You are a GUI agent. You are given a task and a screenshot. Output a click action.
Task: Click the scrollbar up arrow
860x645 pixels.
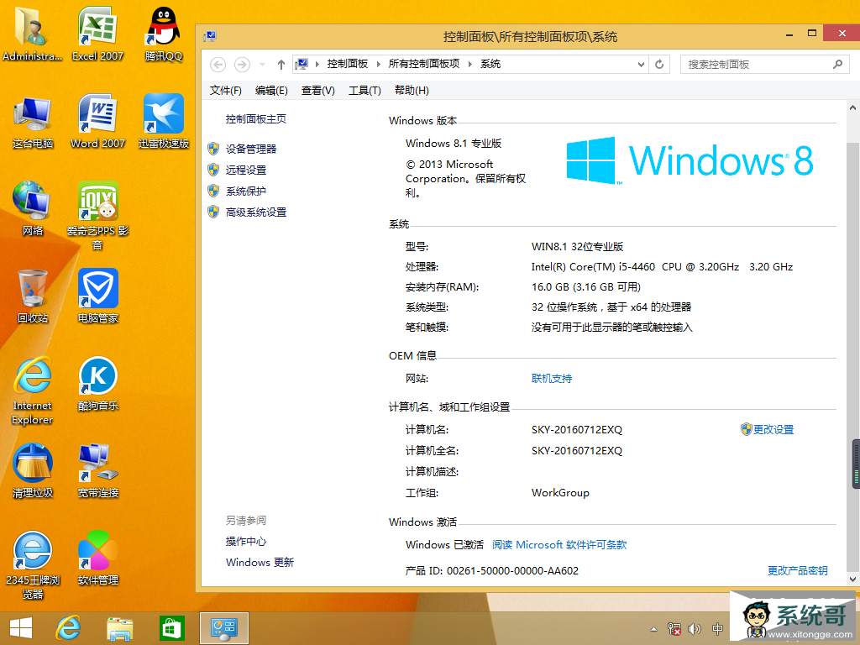click(853, 107)
